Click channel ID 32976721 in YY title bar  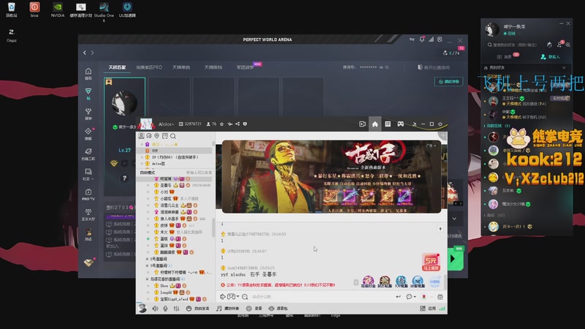click(190, 124)
